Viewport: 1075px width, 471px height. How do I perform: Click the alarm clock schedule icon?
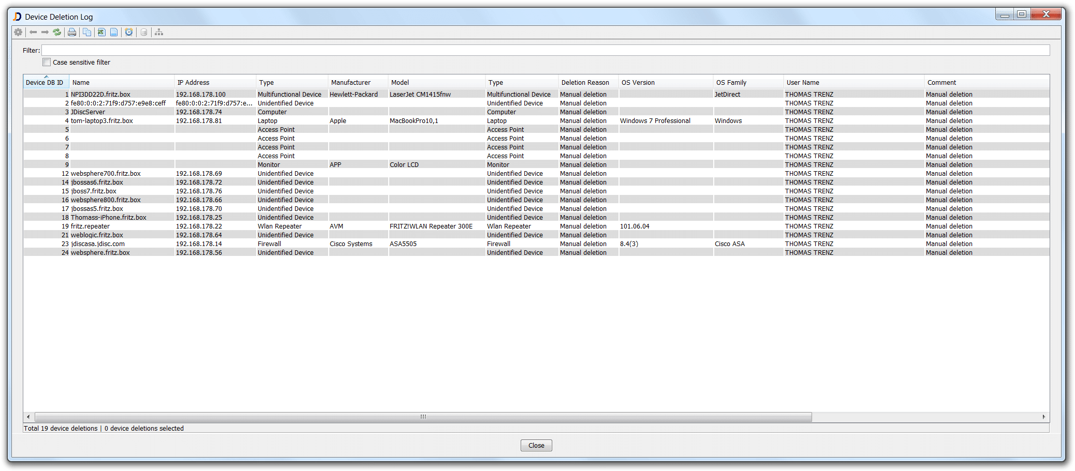pos(129,32)
